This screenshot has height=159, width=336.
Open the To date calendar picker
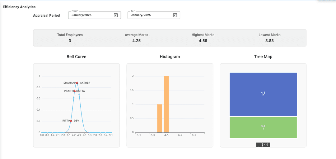pyautogui.click(x=175, y=15)
